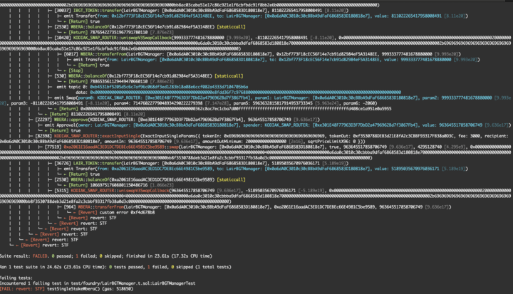
Task: Click '[964]' before WBERA::transferFrom
Action: (x=70, y=207)
